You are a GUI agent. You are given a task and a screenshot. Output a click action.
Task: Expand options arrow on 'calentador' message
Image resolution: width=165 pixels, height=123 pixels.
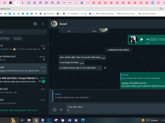tap(100, 68)
